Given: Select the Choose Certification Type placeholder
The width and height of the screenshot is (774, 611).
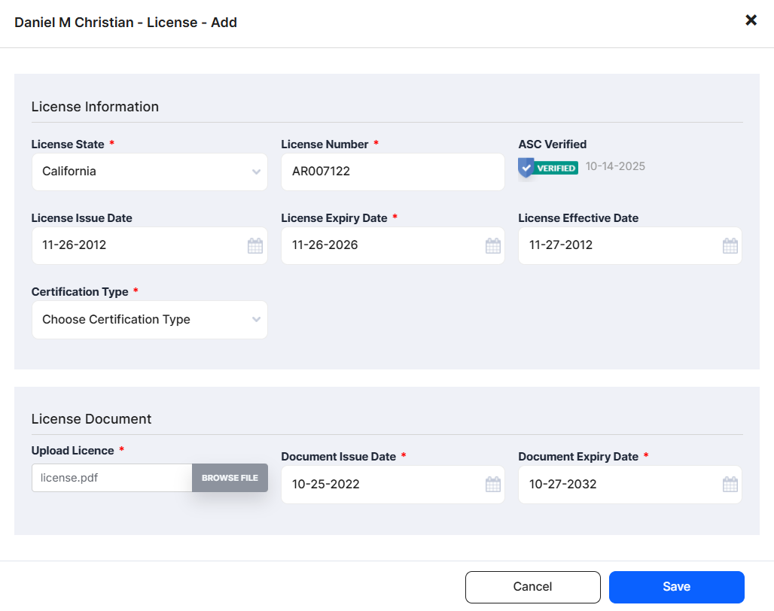Looking at the screenshot, I should (x=117, y=319).
